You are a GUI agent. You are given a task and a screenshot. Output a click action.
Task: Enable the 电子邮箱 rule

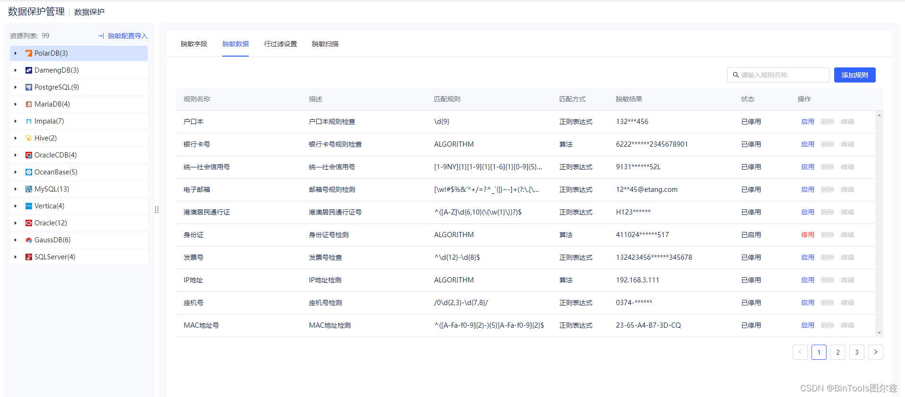point(808,190)
